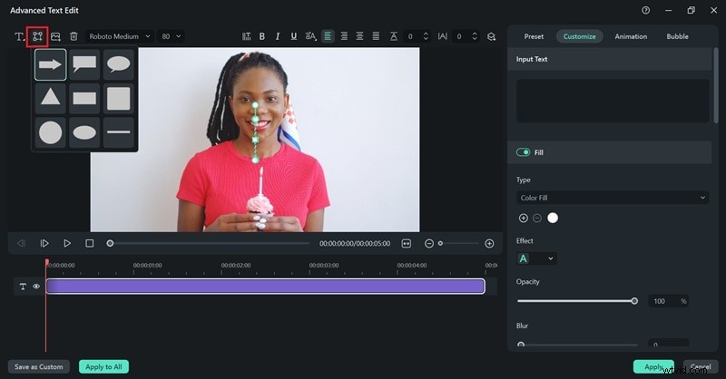
Task: Remove a fill color with minus icon
Action: 537,218
